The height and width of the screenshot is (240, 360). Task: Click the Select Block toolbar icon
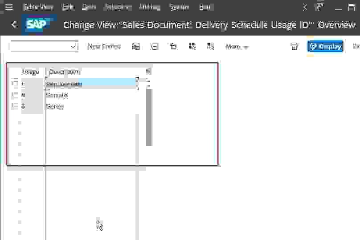pyautogui.click(x=210, y=46)
